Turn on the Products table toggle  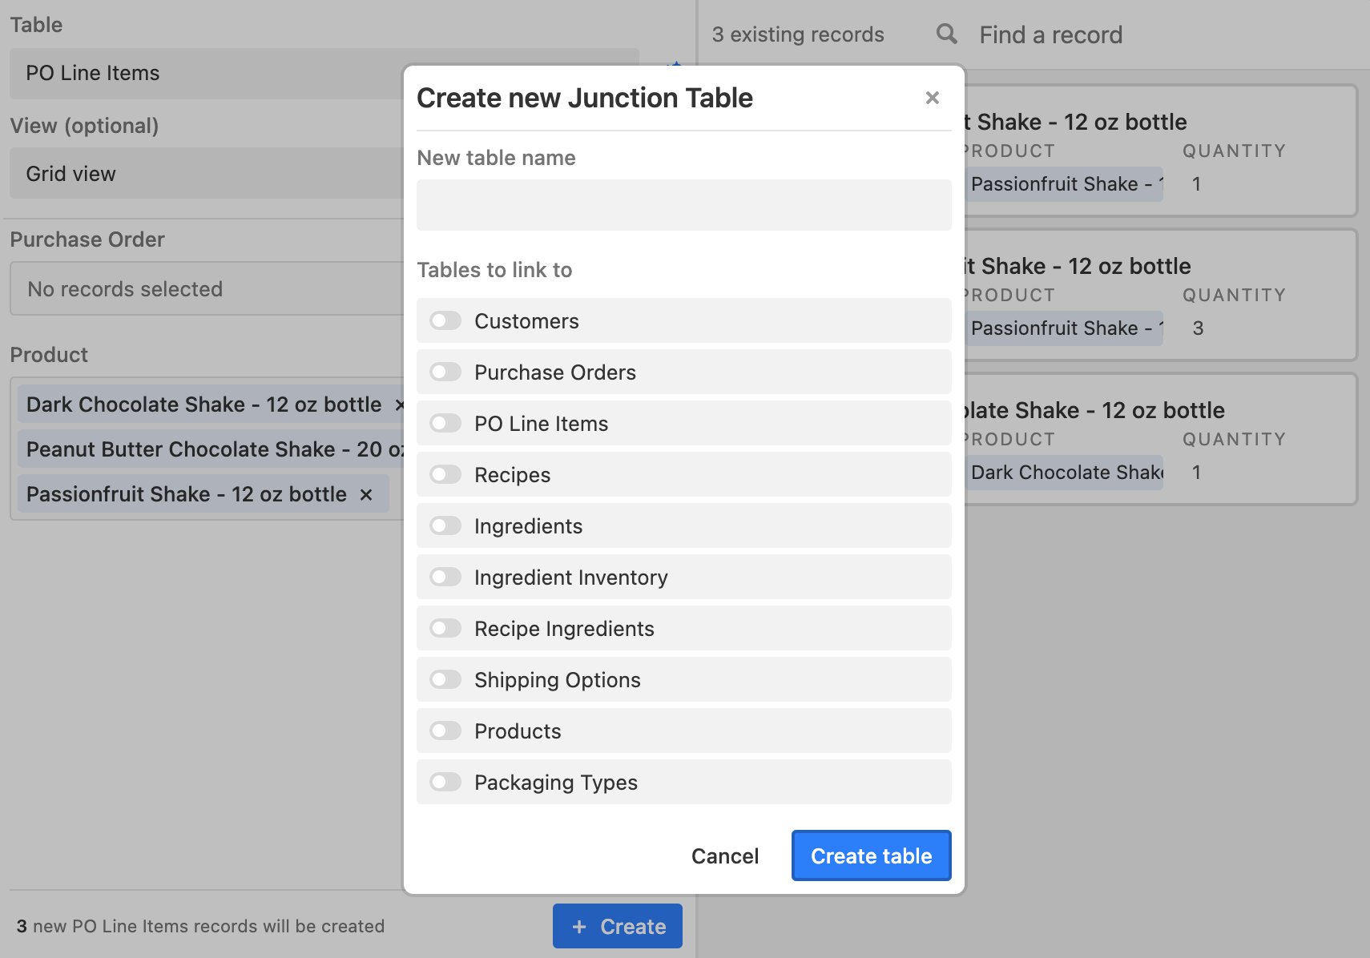(x=445, y=731)
